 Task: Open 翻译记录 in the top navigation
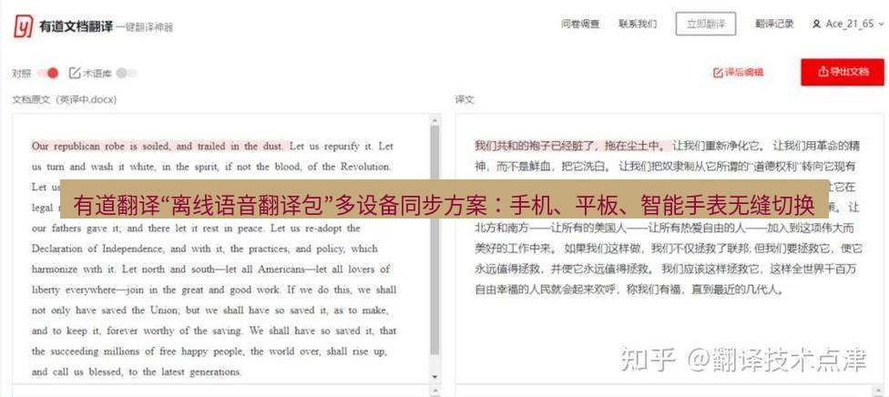(774, 24)
